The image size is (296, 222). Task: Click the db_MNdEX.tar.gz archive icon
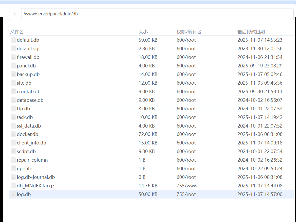coord(13,186)
